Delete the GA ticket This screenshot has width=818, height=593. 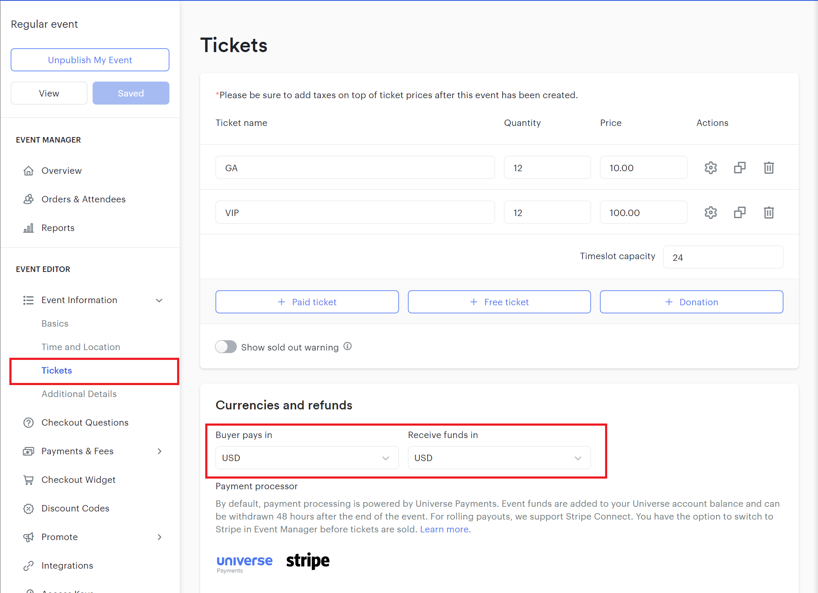coord(769,168)
